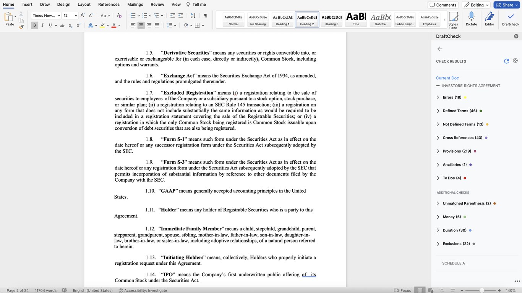Open the line spacing dropdown

tap(172, 26)
